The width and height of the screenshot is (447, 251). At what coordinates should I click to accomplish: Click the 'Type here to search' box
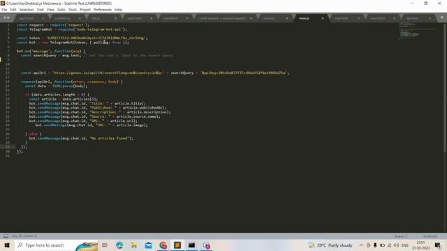click(56, 245)
